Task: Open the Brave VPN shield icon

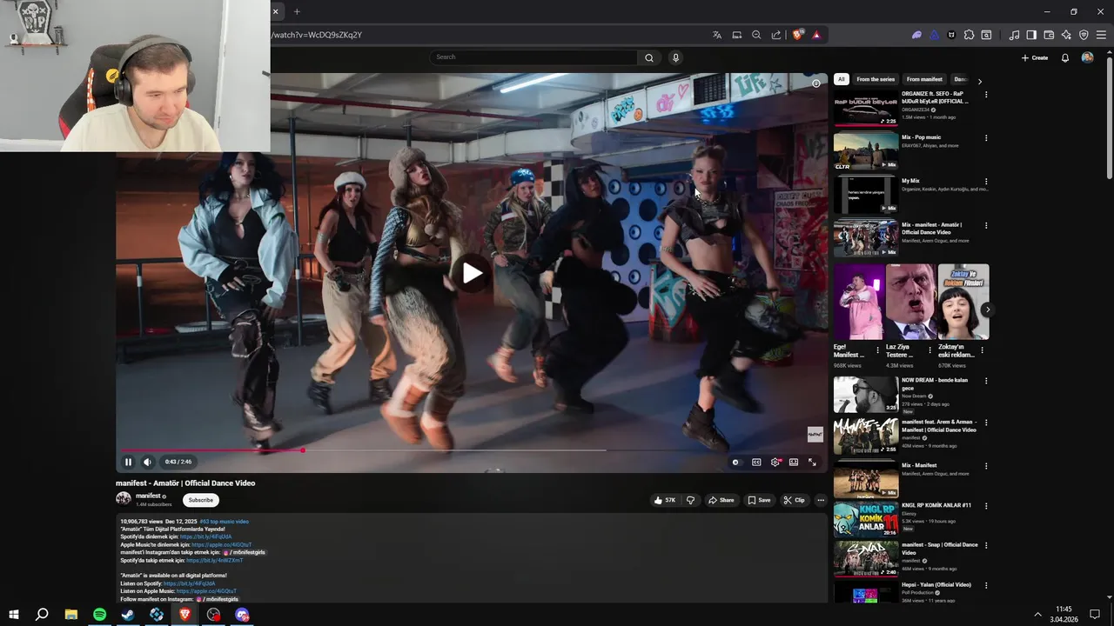Action: [1084, 35]
